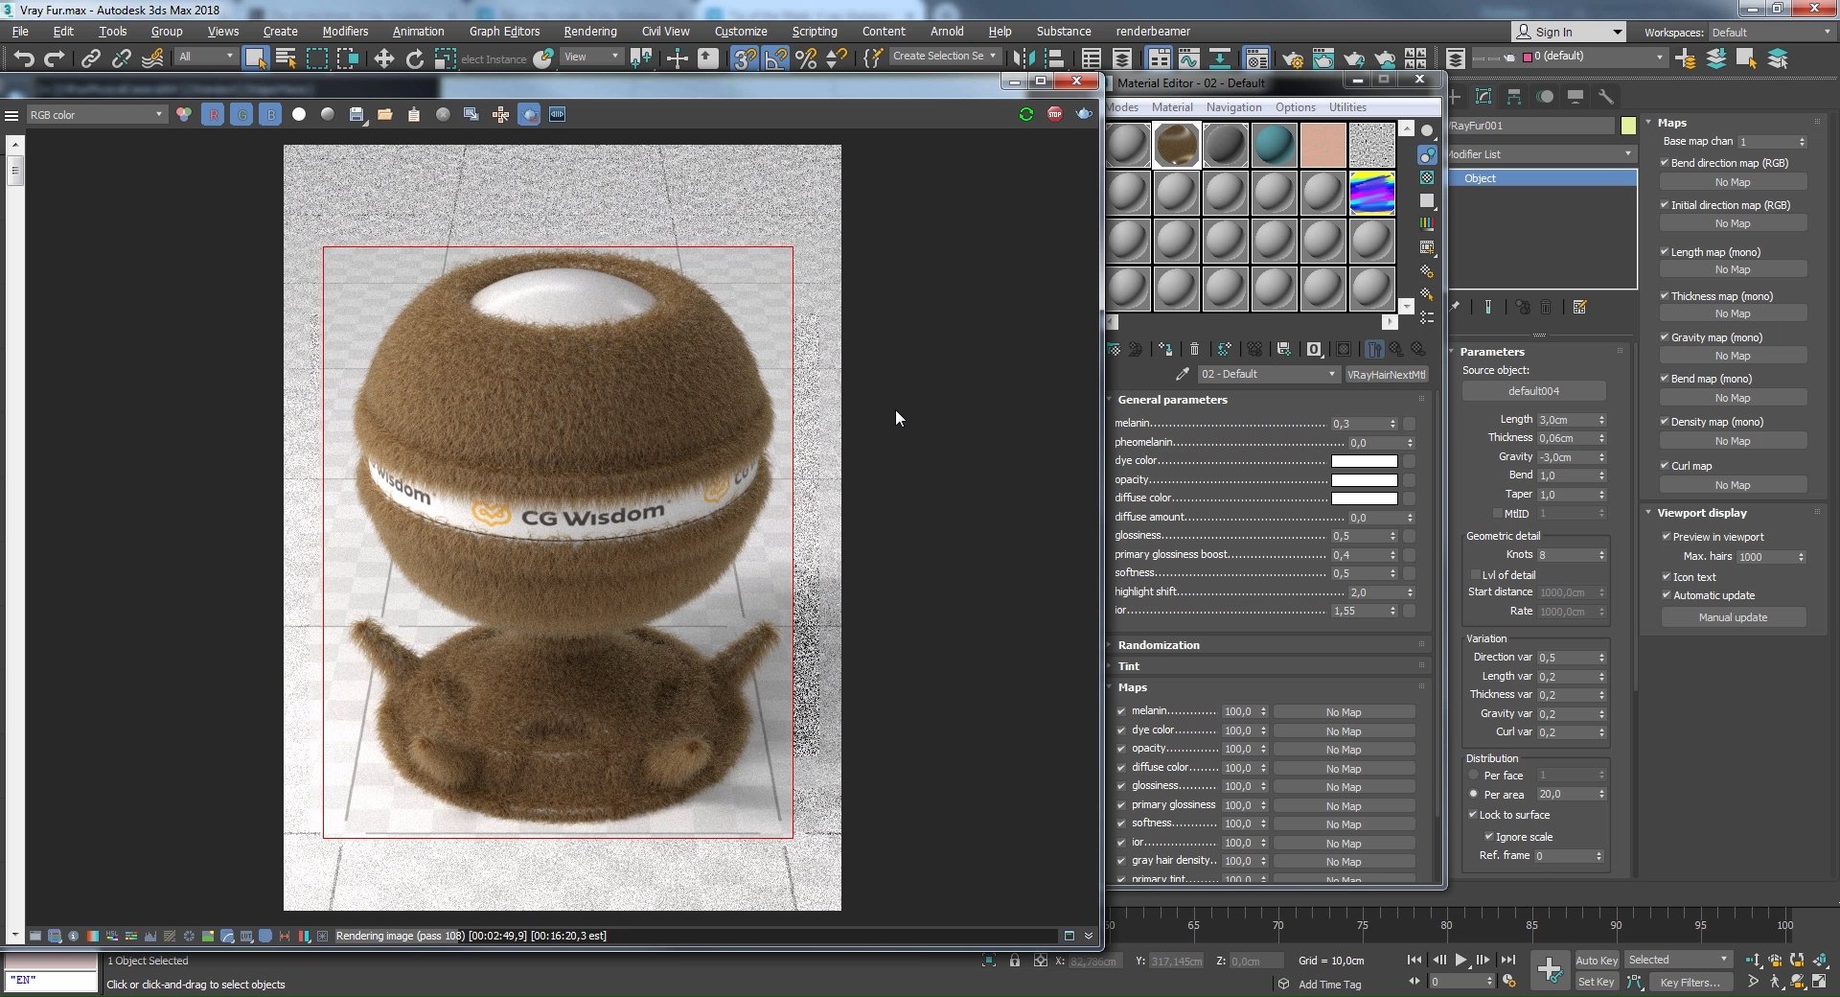This screenshot has height=997, width=1840.
Task: Toggle melanin map checkbox in Maps
Action: (x=1121, y=711)
